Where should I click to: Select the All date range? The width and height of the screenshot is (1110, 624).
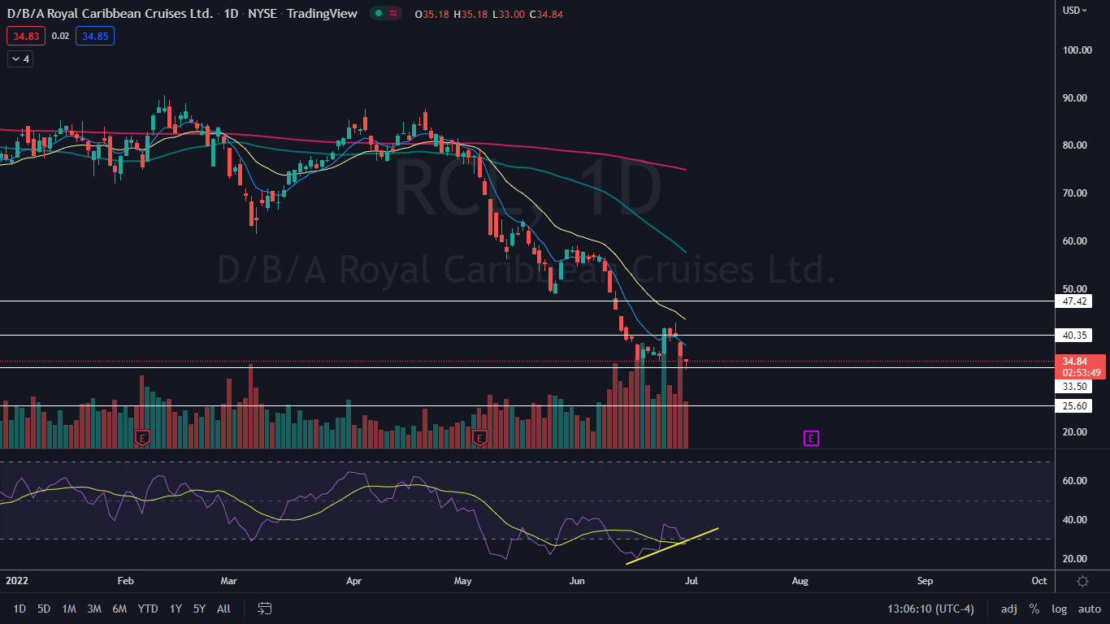pos(224,609)
